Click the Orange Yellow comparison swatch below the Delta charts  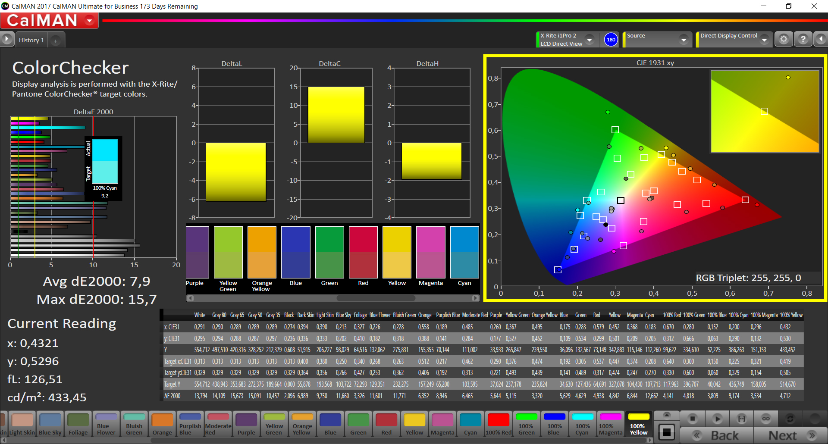coord(262,252)
